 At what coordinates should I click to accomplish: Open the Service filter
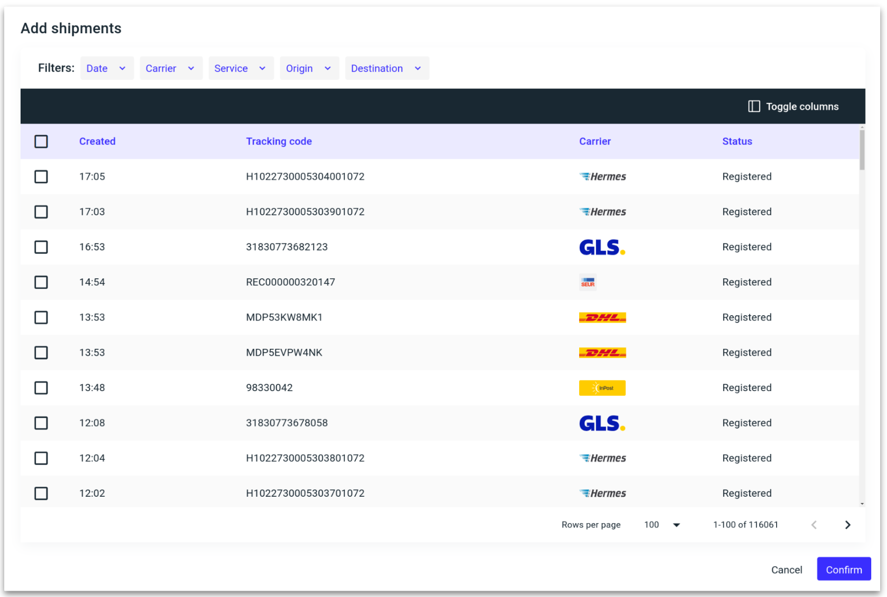coord(241,68)
